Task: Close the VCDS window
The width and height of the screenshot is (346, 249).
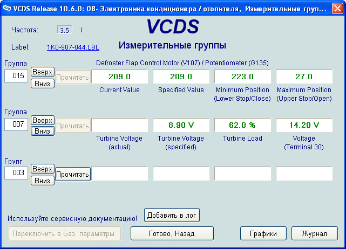Action: coord(337,9)
